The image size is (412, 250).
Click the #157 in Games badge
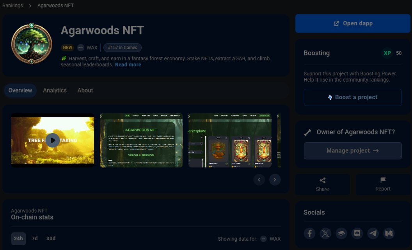[123, 48]
